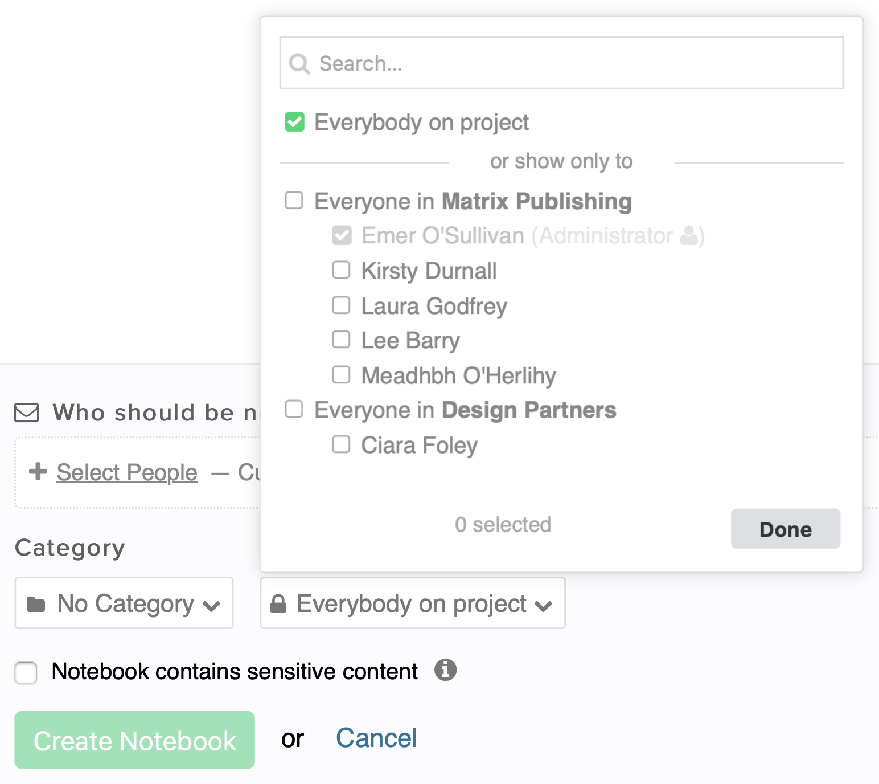
Task: Tick the Kirsty Durnall checkbox
Action: tap(341, 270)
